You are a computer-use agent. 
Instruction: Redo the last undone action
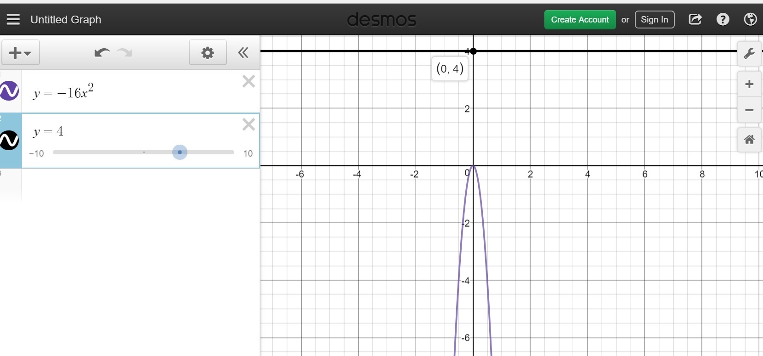[124, 53]
